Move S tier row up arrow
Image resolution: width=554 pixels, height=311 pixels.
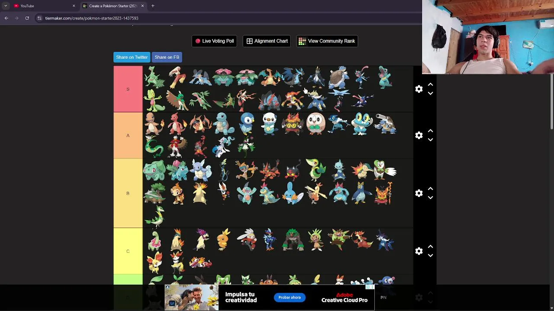click(430, 85)
